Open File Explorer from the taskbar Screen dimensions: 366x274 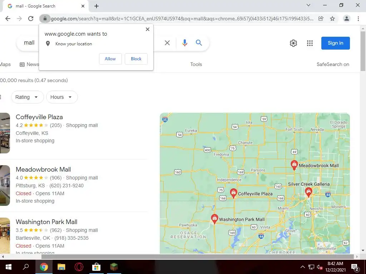point(61,267)
